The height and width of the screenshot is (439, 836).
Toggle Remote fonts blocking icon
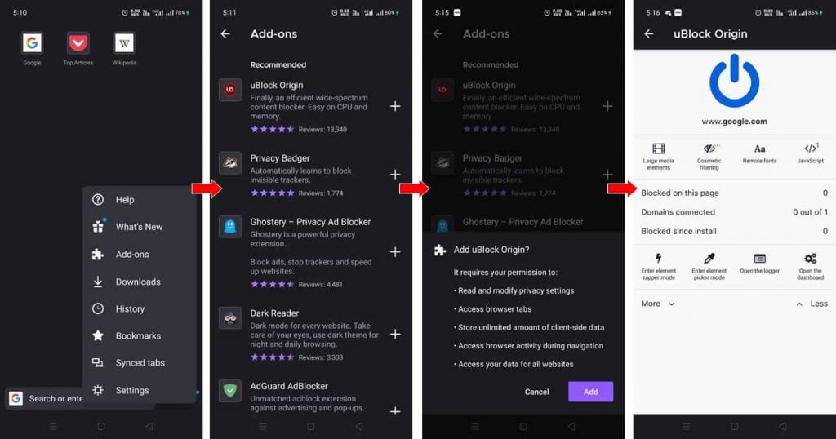[760, 149]
